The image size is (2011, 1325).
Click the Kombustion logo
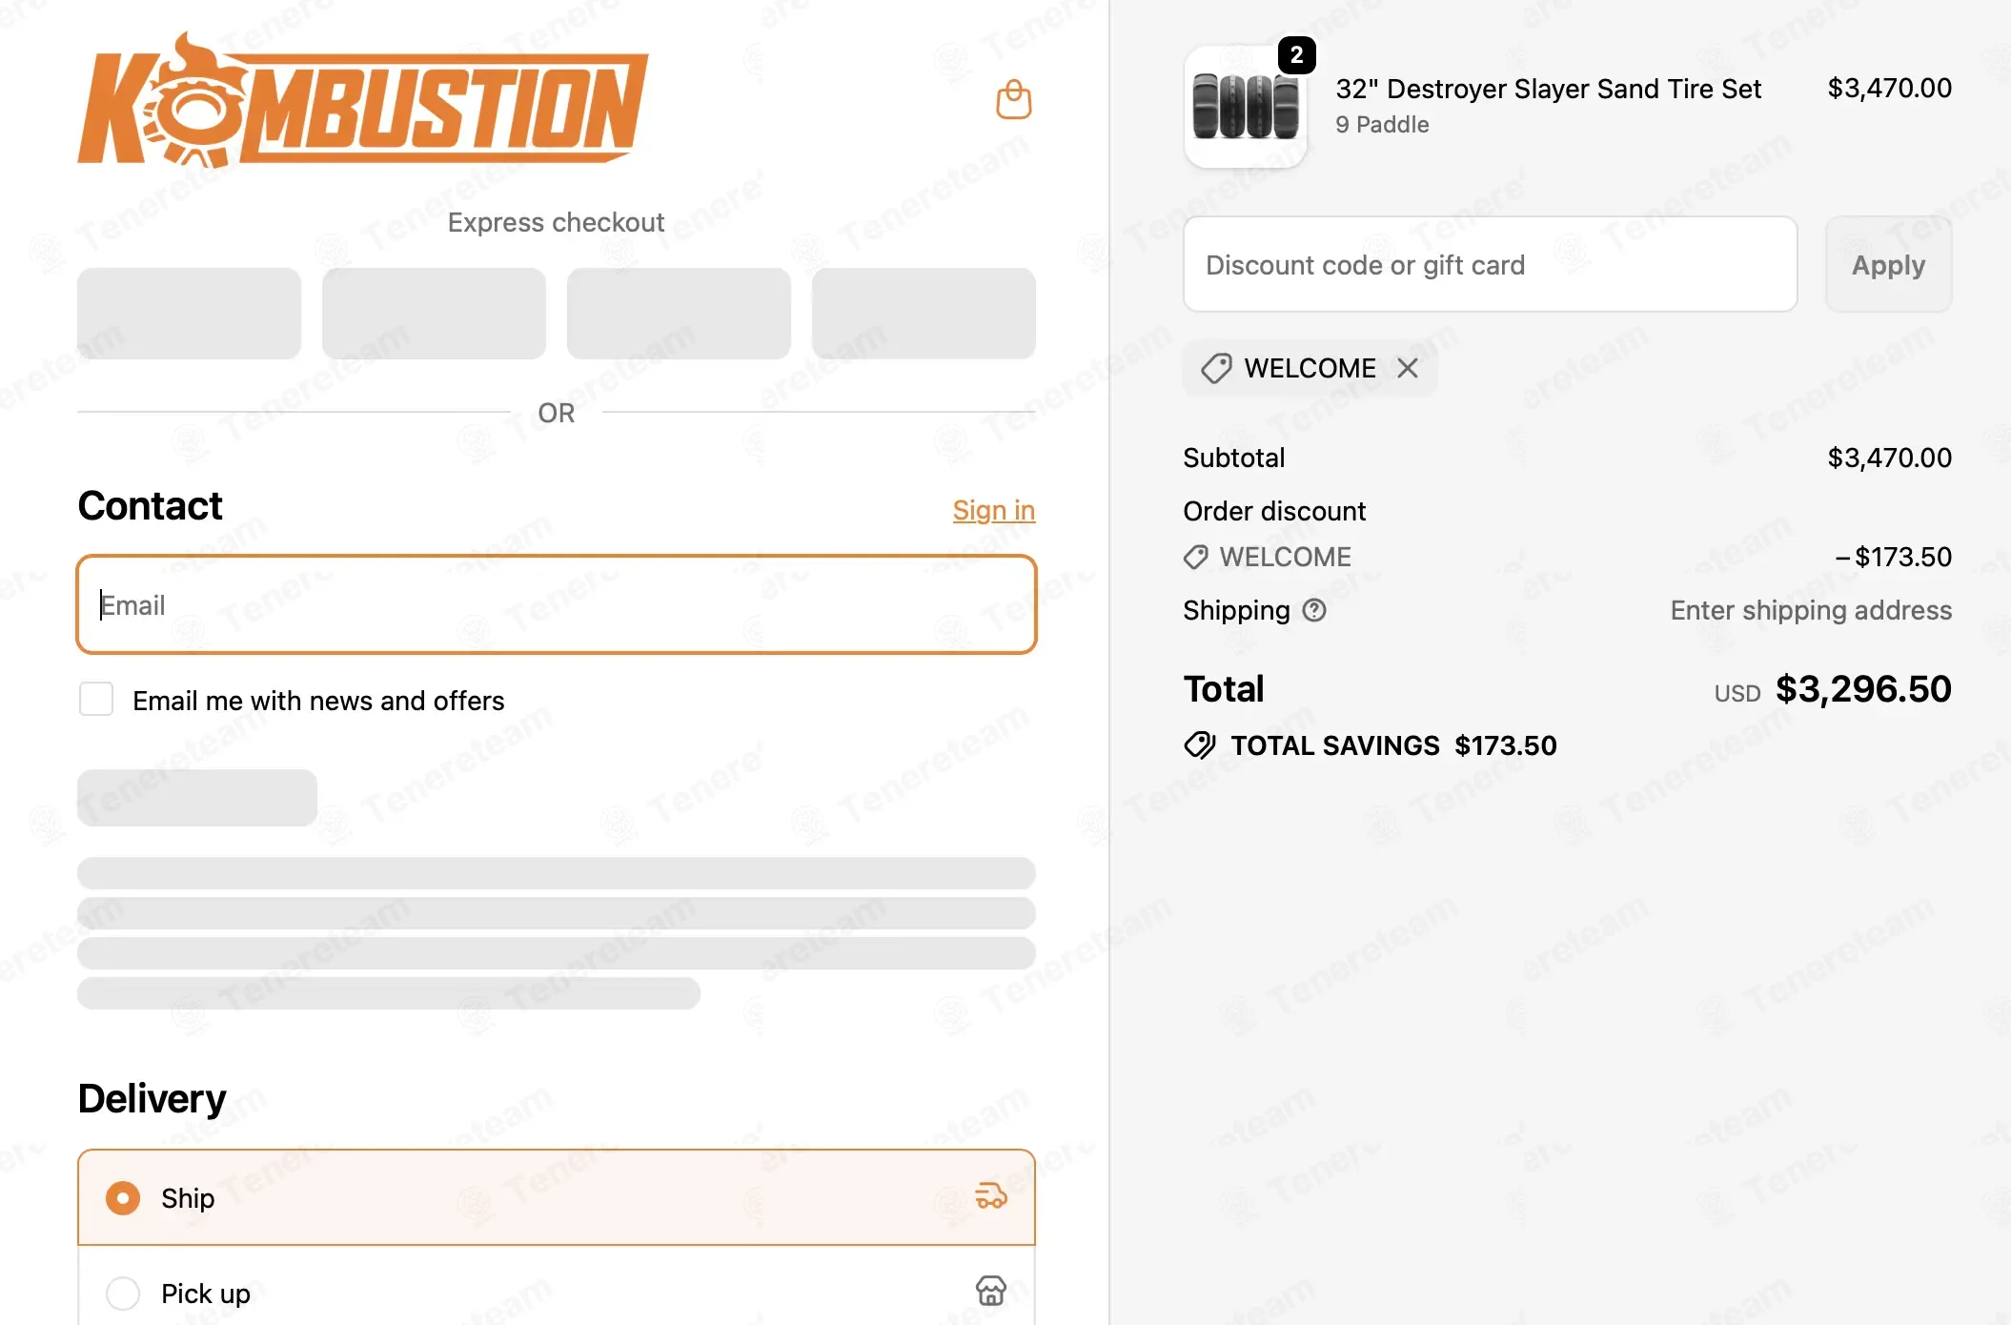[363, 100]
